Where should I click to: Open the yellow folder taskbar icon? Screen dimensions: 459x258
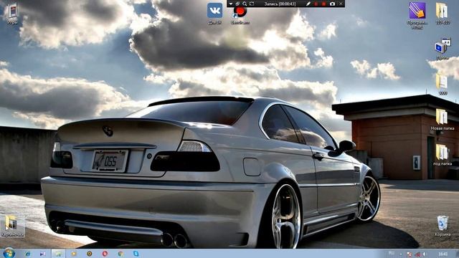coord(74,254)
